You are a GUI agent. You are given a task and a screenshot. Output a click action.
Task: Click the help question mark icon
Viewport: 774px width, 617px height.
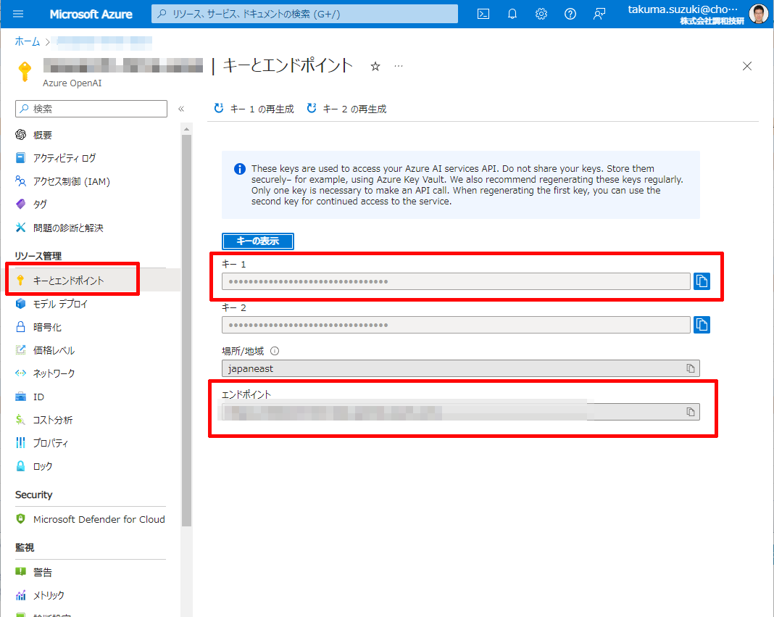point(570,14)
